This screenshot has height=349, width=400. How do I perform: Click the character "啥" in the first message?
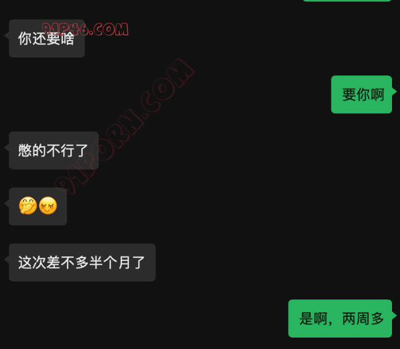click(67, 38)
